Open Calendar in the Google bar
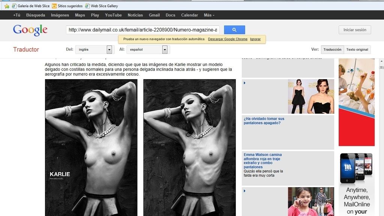Screen dimensions: 384x216 [x=189, y=15]
